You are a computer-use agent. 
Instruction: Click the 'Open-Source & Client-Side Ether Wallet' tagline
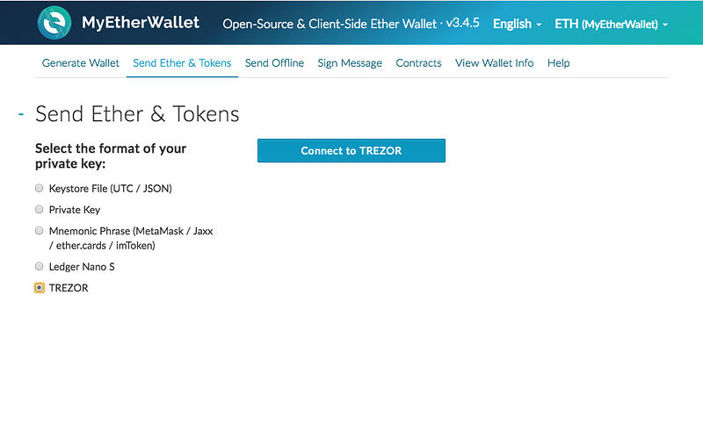(x=330, y=24)
